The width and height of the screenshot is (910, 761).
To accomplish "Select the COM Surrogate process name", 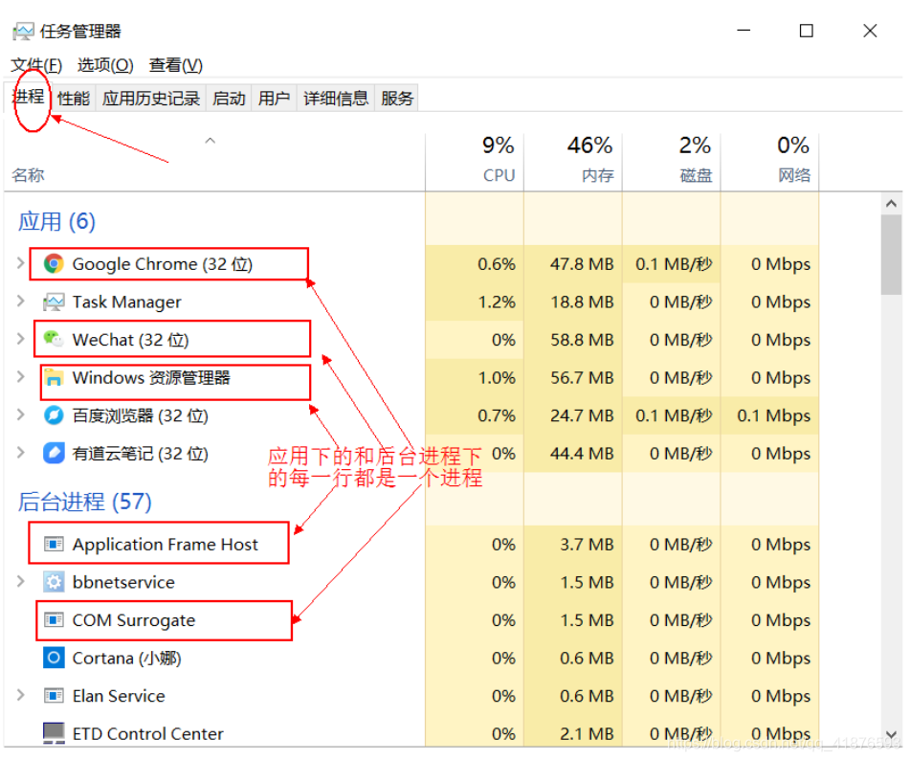I will pyautogui.click(x=133, y=620).
